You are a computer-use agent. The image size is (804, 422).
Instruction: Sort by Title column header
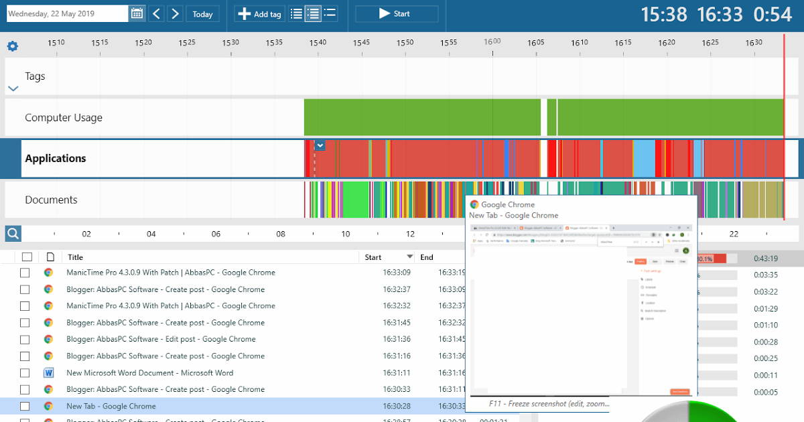click(x=75, y=257)
